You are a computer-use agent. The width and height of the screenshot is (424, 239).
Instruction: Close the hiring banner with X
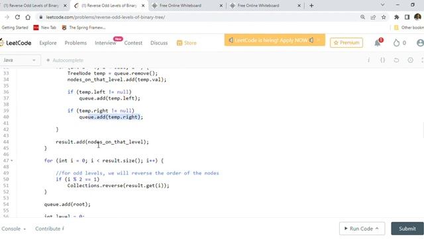tap(318, 40)
